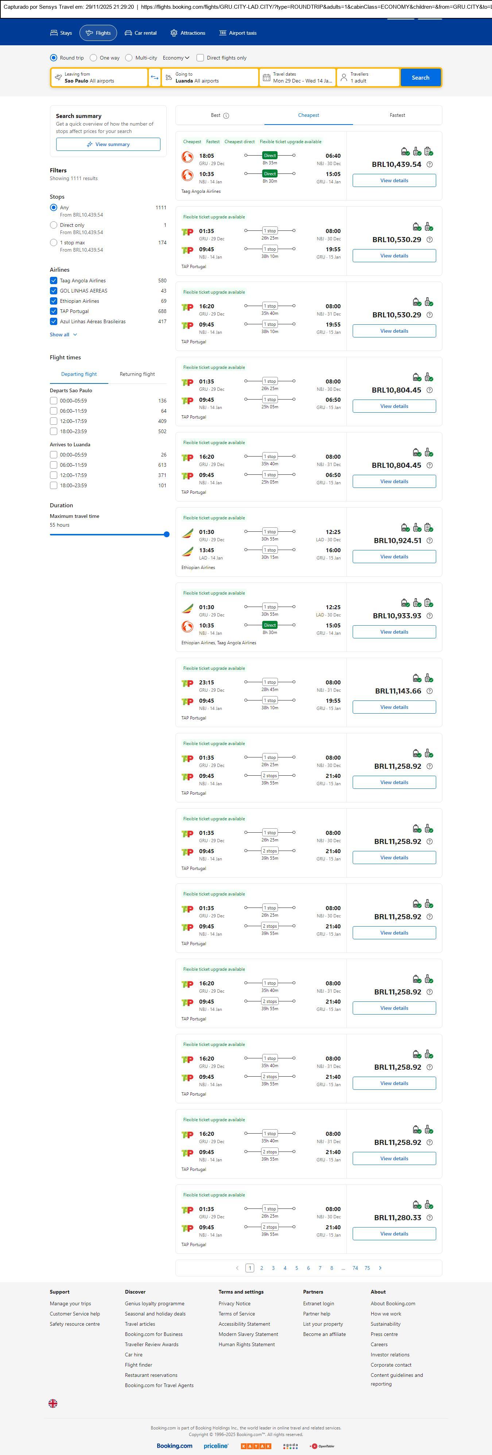Click the Maximum travel time slider handle
The width and height of the screenshot is (492, 1455).
pyautogui.click(x=166, y=534)
